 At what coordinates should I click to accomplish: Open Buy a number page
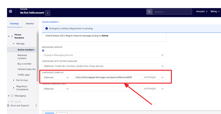click(24, 64)
